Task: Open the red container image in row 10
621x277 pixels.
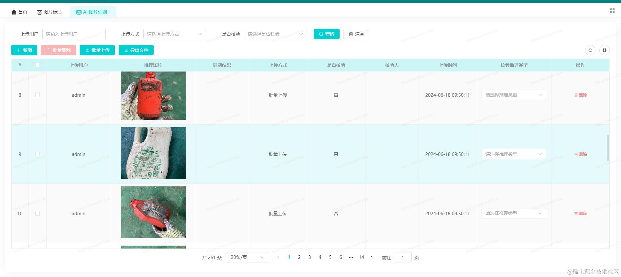Action: click(x=153, y=212)
